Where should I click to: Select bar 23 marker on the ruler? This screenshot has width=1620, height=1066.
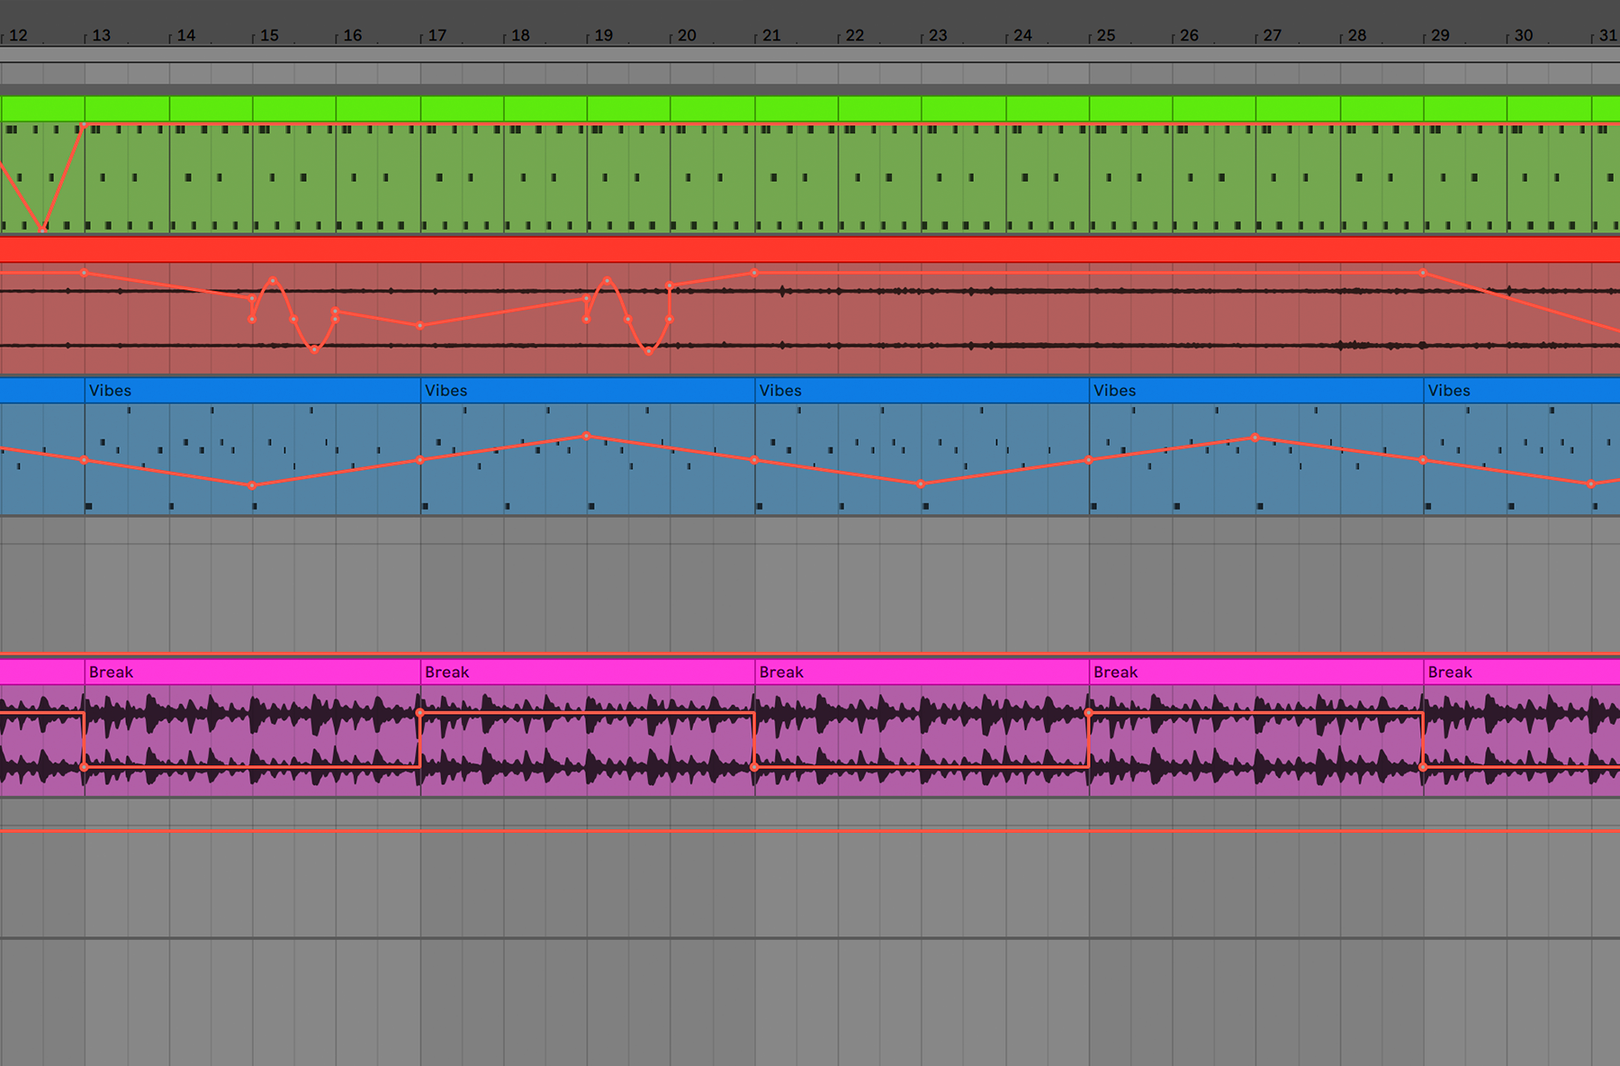(x=938, y=36)
